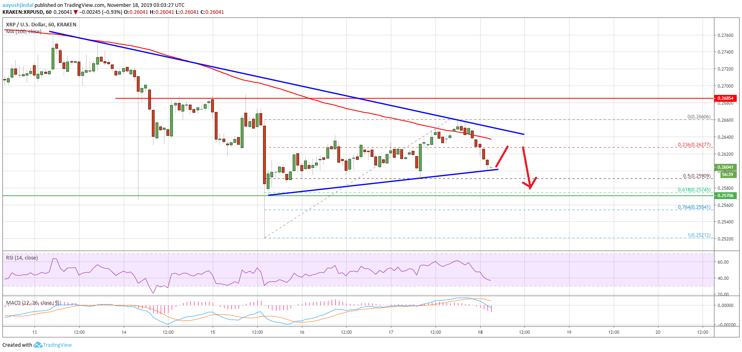Viewport: 742px width, 352px height.
Task: Select the MACD (12, 26, close, 9) label
Action: click(32, 303)
